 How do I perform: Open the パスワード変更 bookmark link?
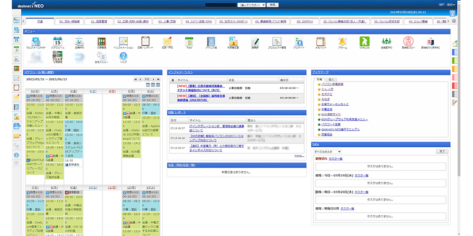330,124
